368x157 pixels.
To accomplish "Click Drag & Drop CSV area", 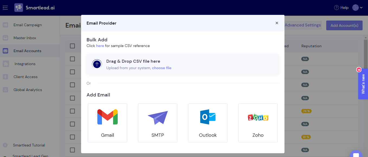I will (183, 64).
